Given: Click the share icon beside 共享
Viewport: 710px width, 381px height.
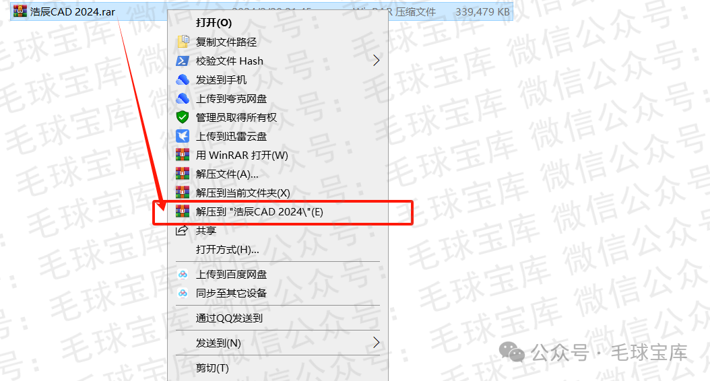Looking at the screenshot, I should coord(182,230).
